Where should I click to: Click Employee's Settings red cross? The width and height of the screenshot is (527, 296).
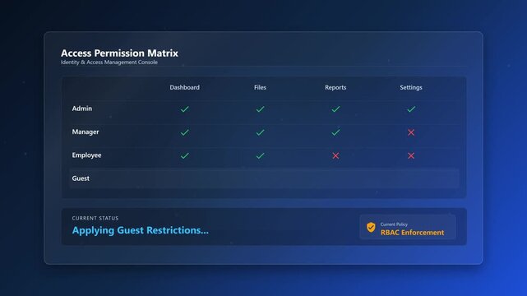pos(411,155)
